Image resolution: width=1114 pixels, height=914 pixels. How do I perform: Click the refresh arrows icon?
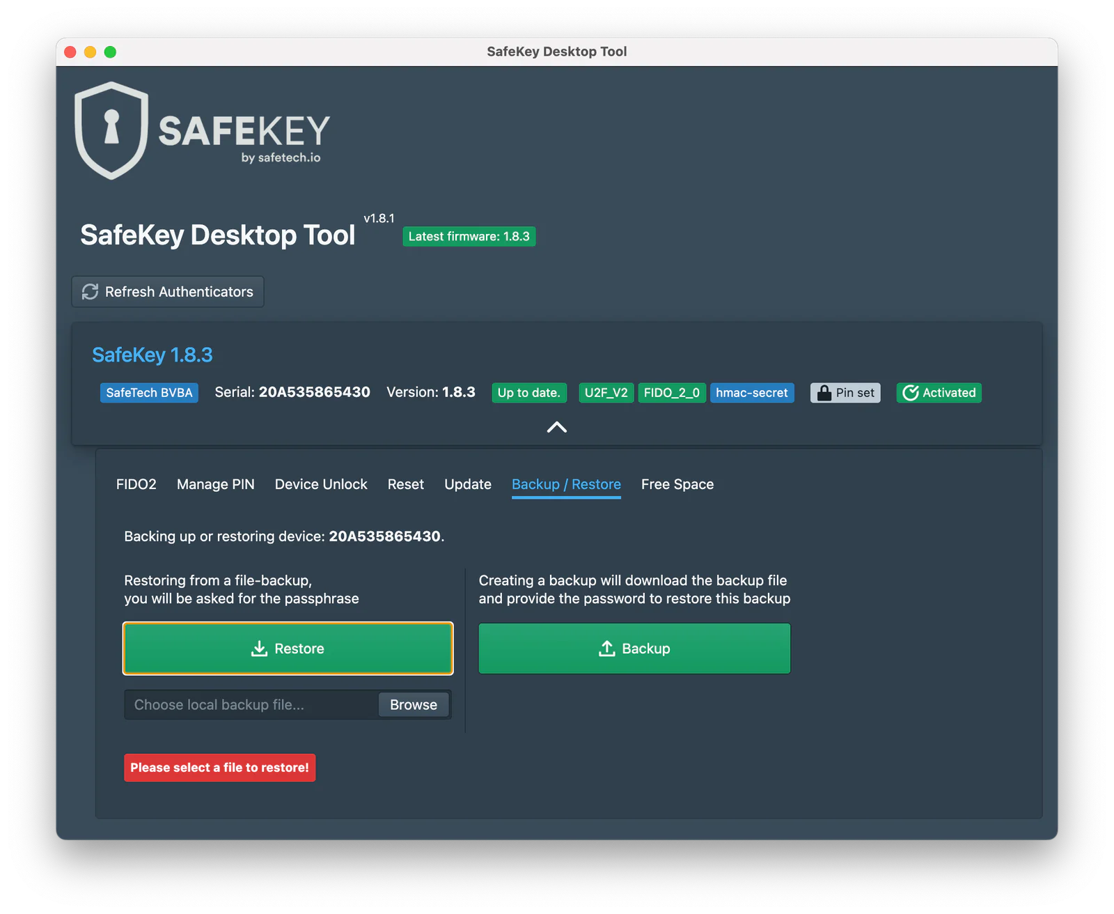pyautogui.click(x=90, y=292)
